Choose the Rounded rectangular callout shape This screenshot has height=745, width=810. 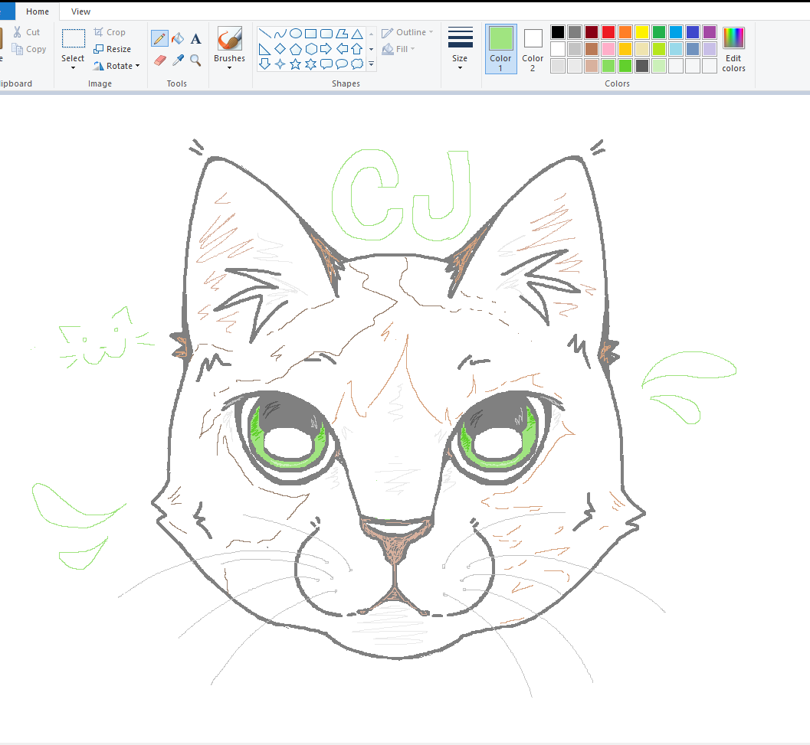pyautogui.click(x=326, y=64)
